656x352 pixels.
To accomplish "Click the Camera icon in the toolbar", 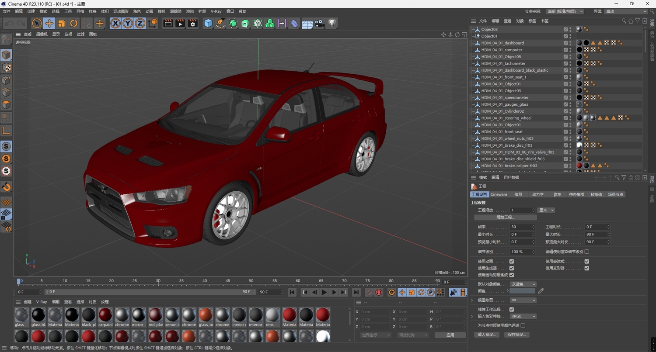I will (x=319, y=23).
